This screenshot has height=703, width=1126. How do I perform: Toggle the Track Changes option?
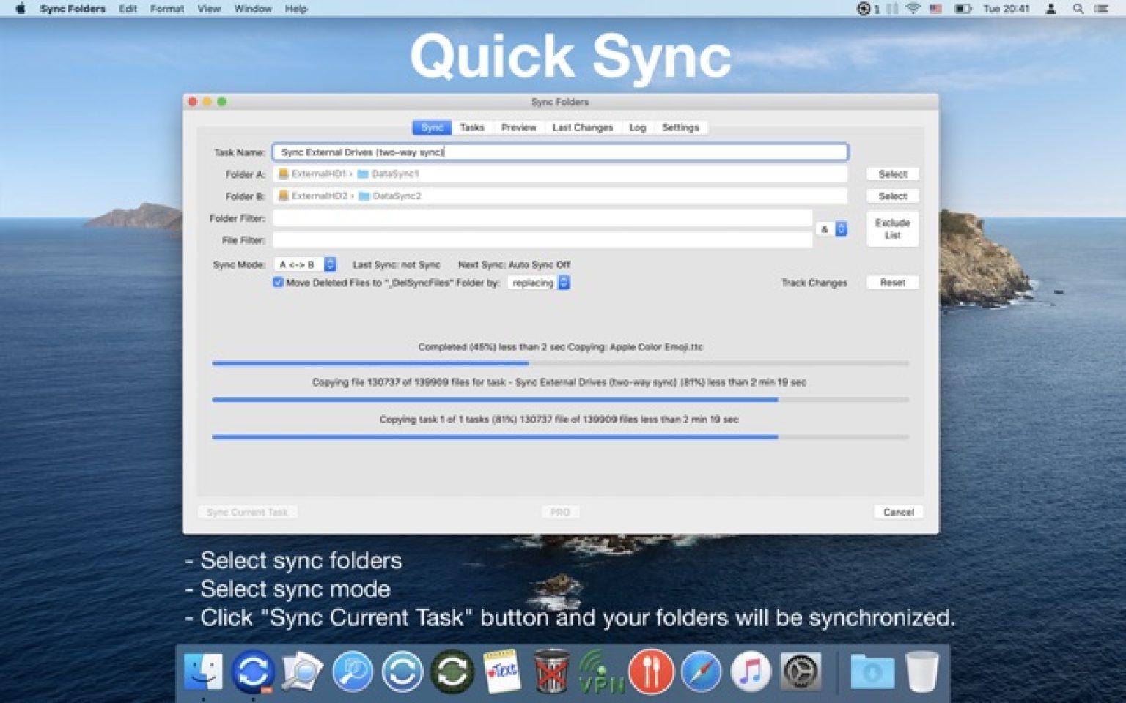click(814, 282)
